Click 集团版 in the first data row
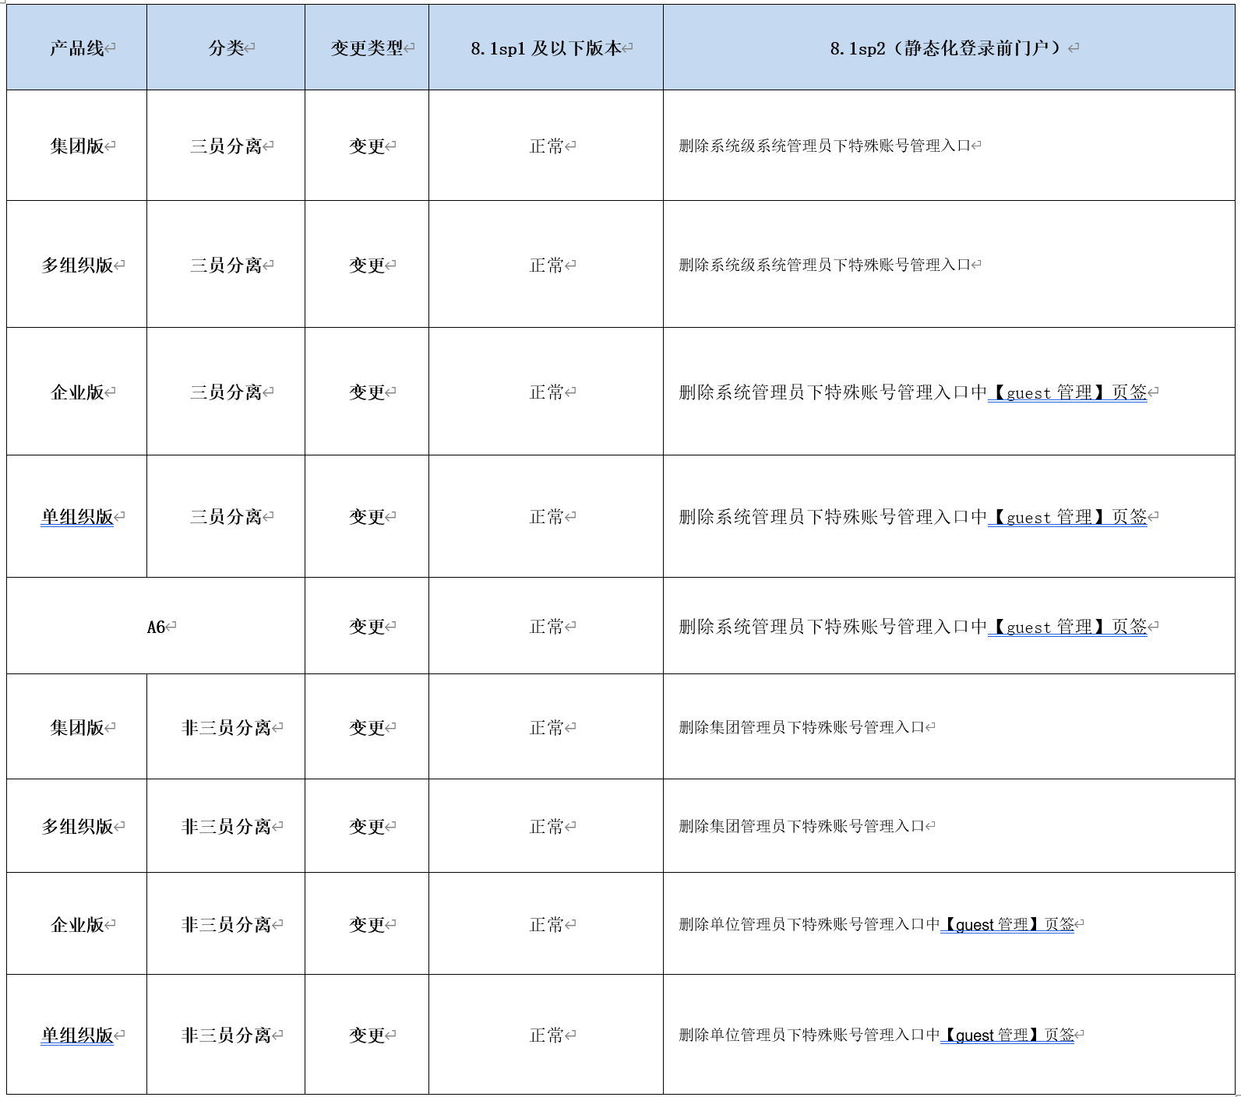Viewport: 1241px width, 1097px height. [x=76, y=146]
